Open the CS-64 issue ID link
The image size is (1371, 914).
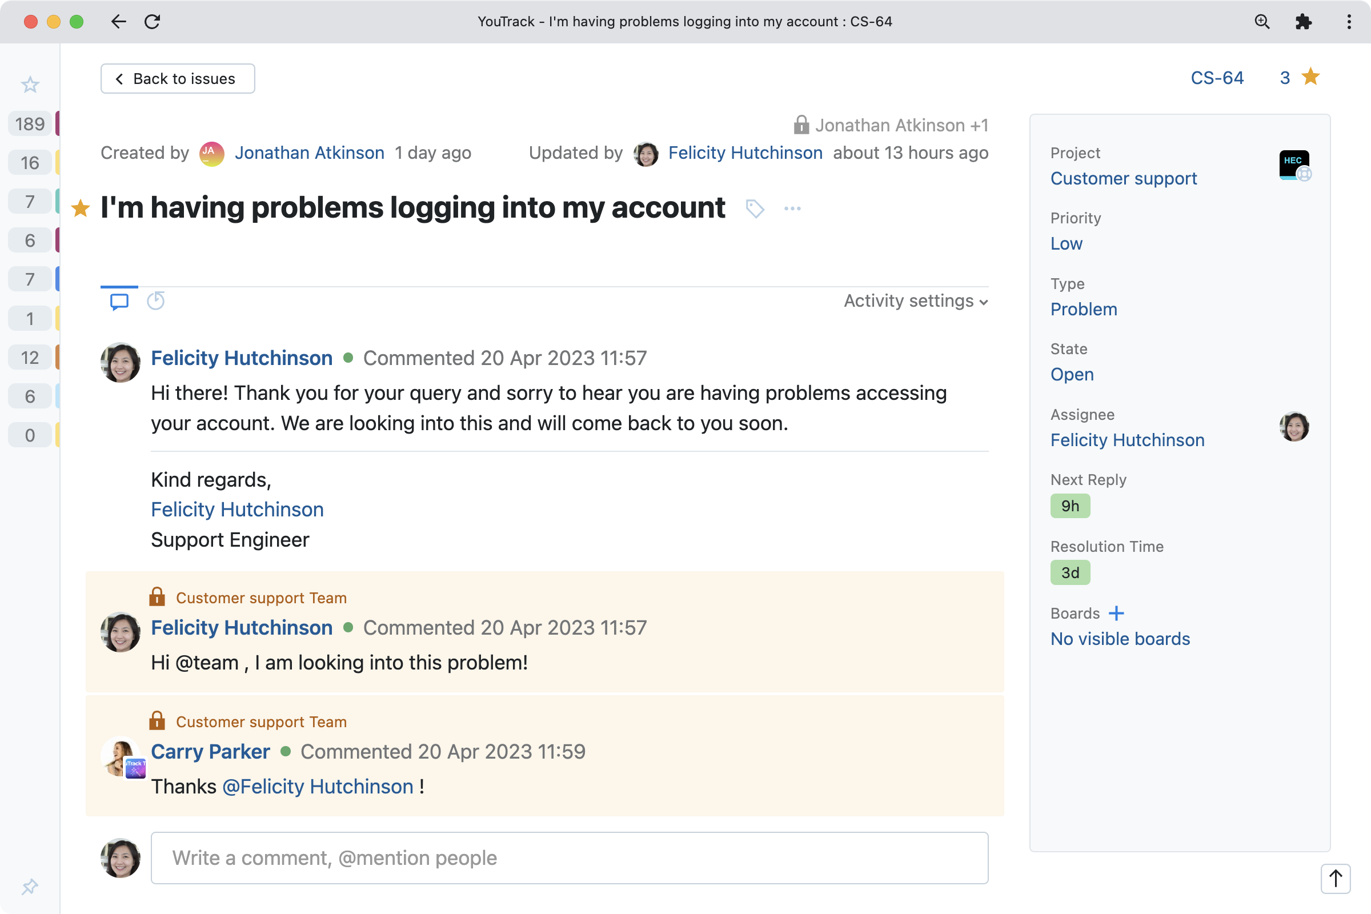1217,78
